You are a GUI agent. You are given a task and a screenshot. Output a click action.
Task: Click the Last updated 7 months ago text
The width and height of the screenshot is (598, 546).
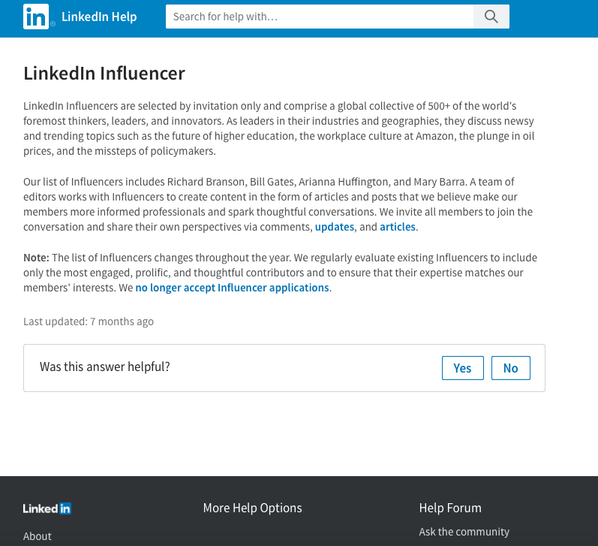pyautogui.click(x=89, y=321)
